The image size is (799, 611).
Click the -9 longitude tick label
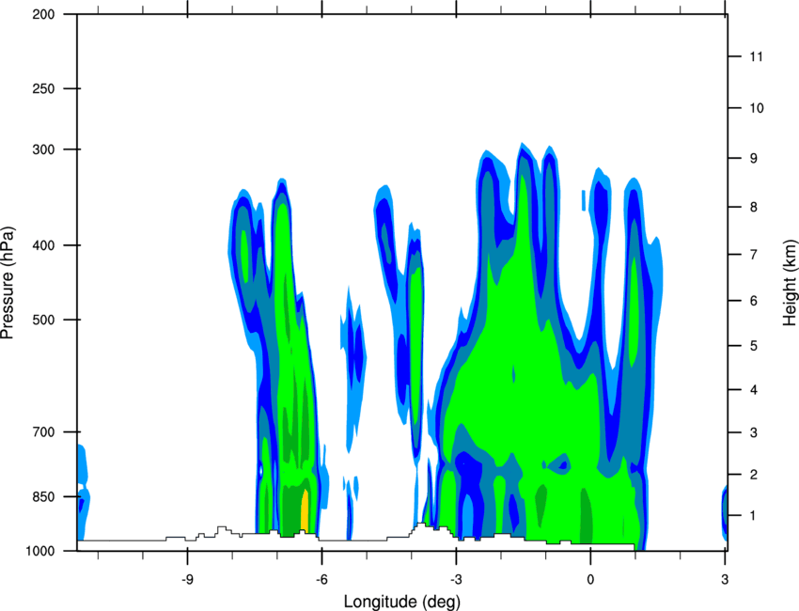187,579
